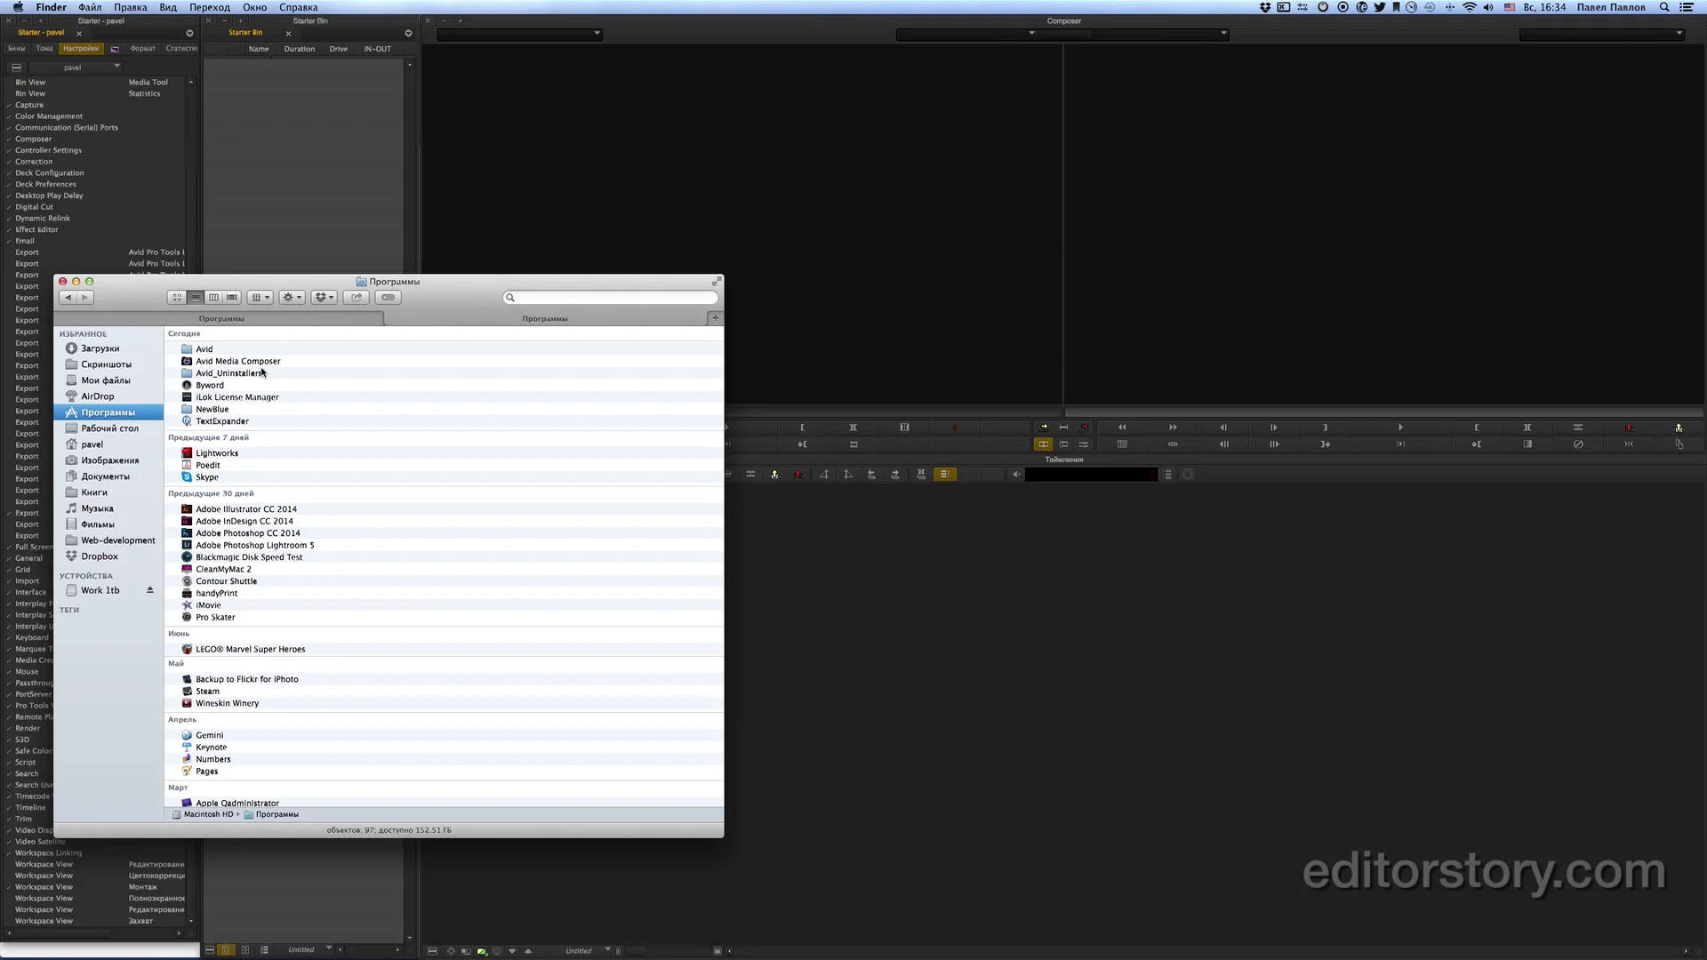Click the round record button by meter
Viewport: 1707px width, 960px height.
[x=1188, y=475]
